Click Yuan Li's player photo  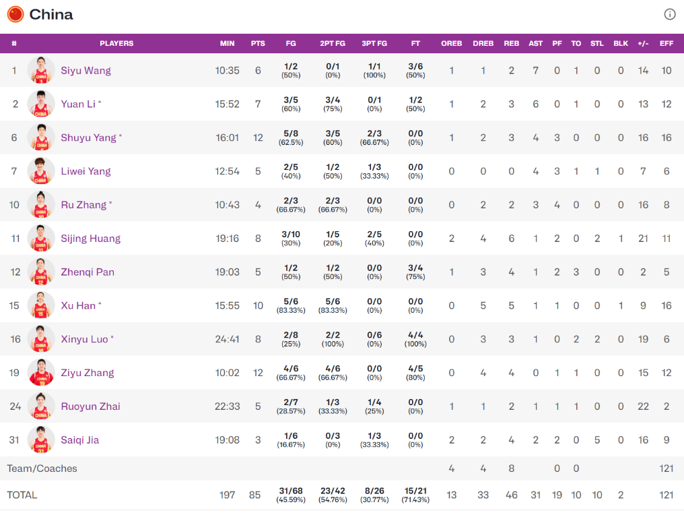tap(41, 104)
